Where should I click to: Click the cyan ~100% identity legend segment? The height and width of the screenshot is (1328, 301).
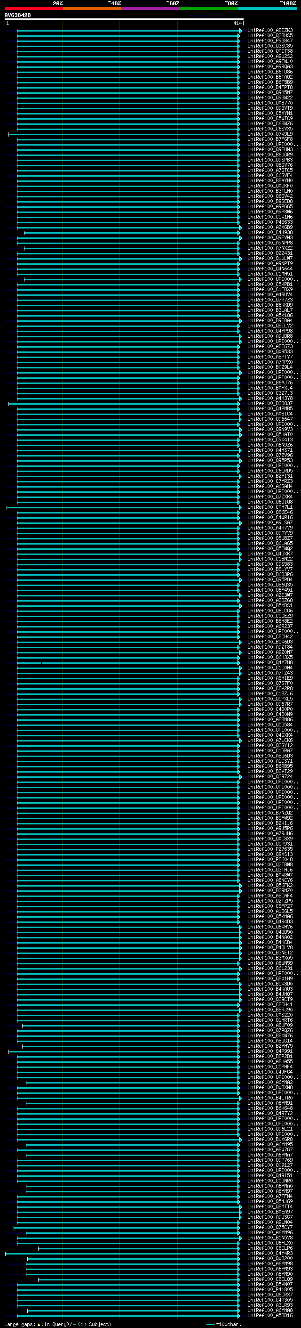click(x=267, y=8)
